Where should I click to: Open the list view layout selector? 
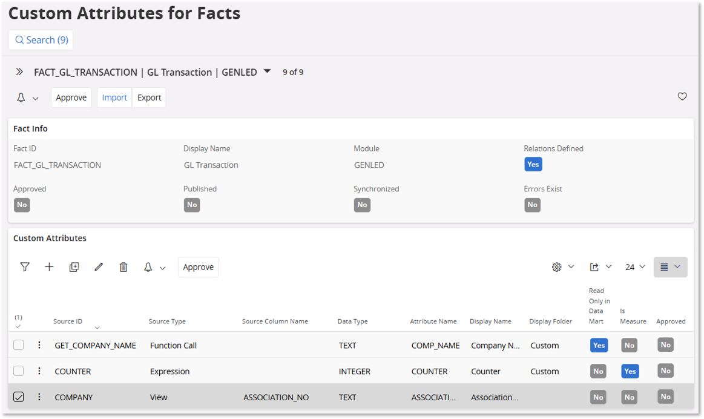[670, 267]
